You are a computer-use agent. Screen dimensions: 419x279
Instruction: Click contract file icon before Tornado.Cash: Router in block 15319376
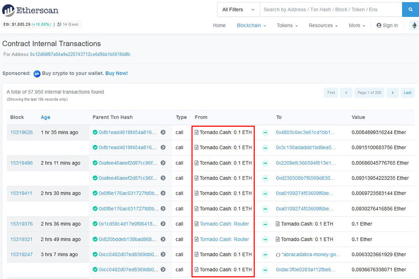pos(197,224)
